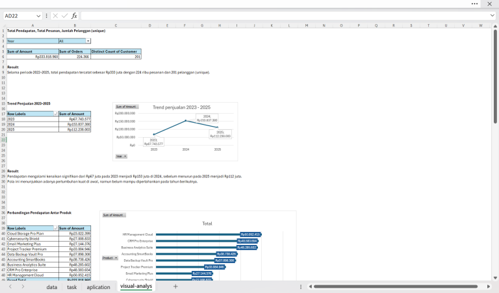
Task: Click the previous sheet navigation arrow
Action: click(10, 287)
